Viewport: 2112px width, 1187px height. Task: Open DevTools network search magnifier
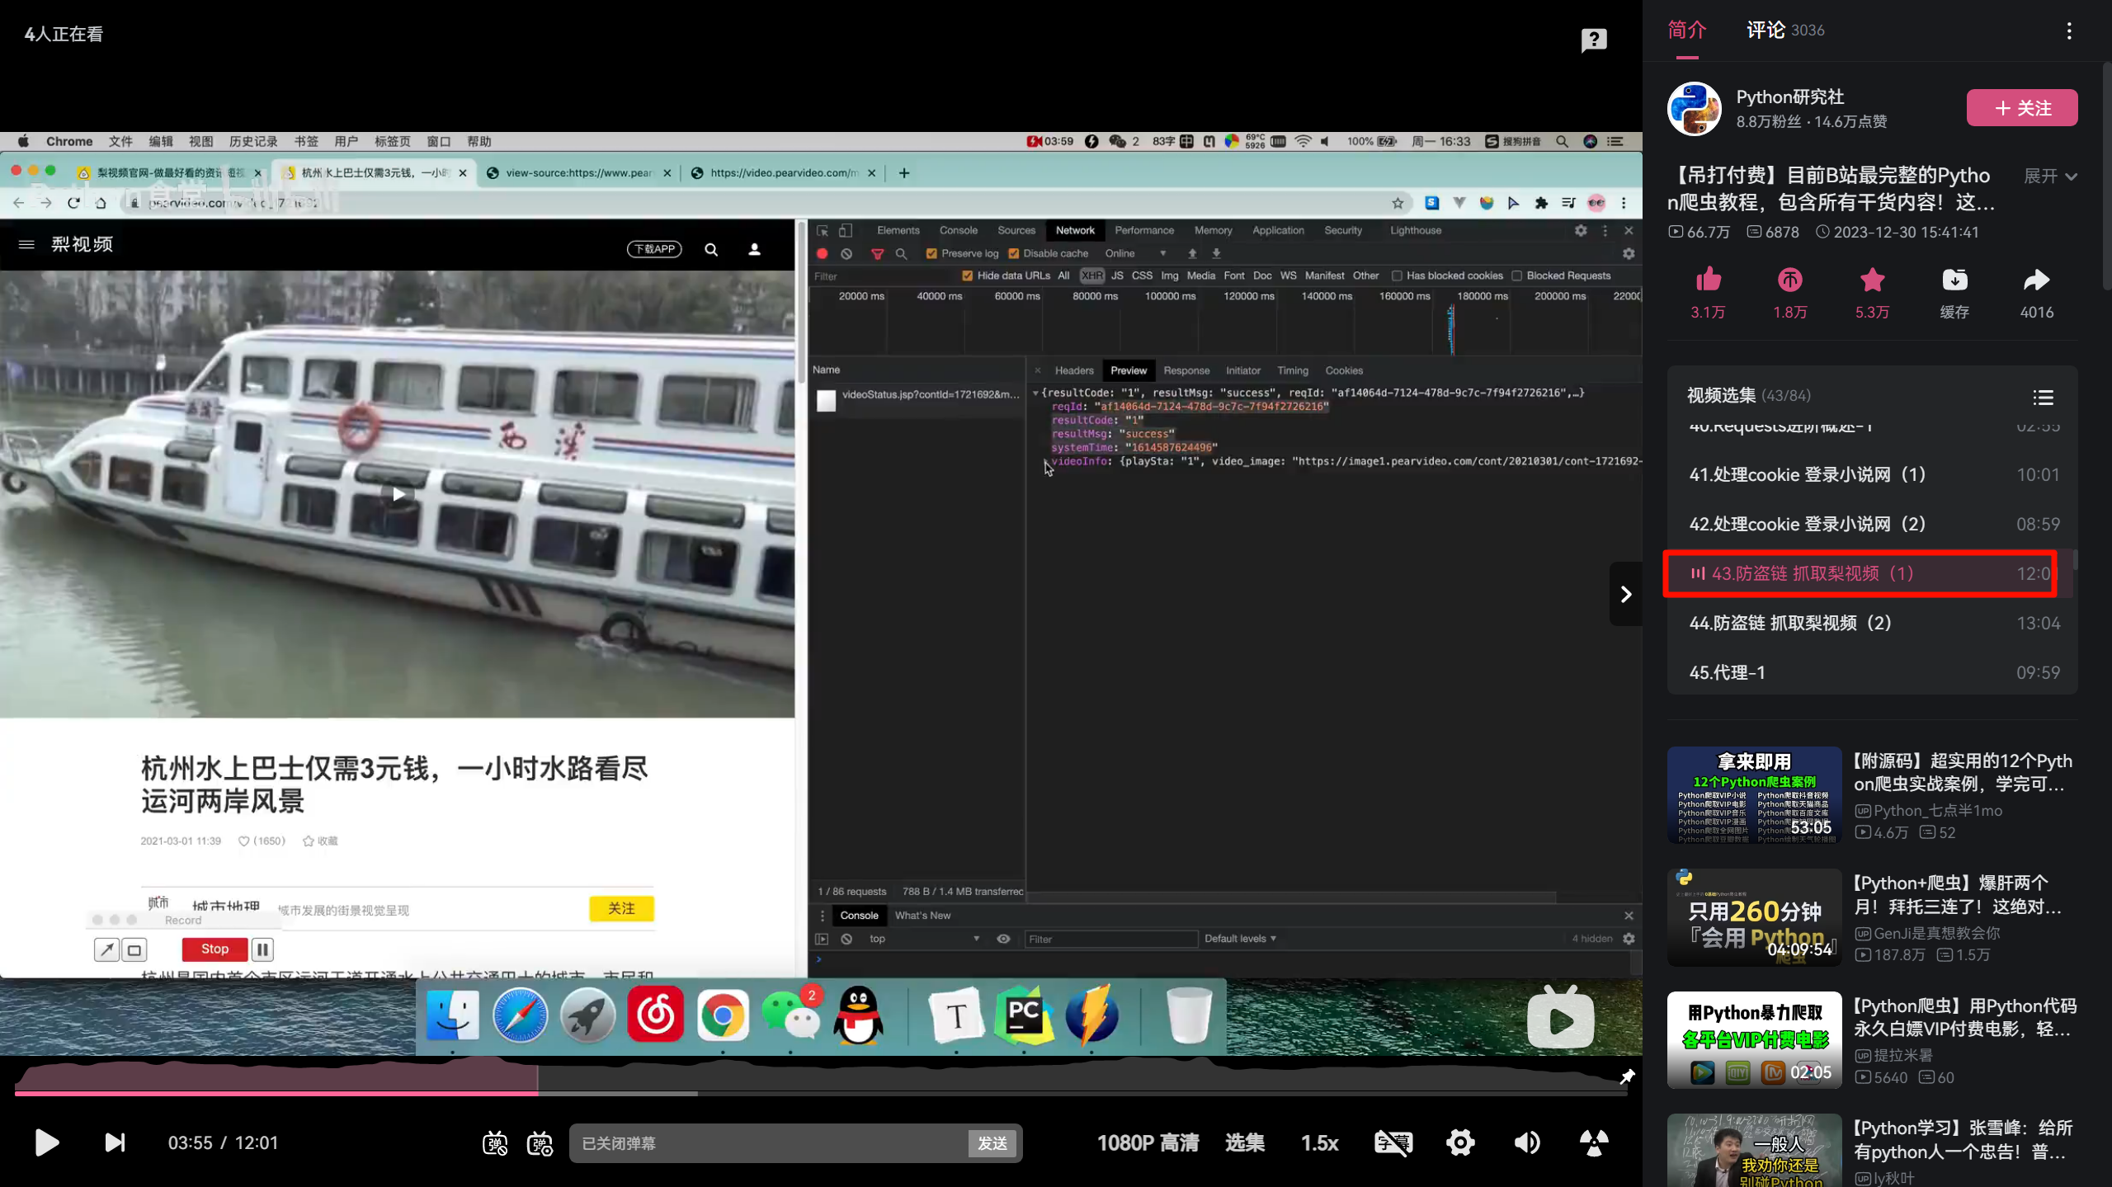(901, 254)
